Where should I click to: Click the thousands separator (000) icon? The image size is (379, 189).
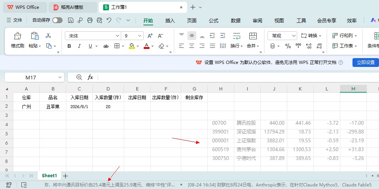(298, 46)
